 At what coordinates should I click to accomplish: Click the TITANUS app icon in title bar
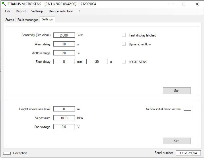click(4, 4)
